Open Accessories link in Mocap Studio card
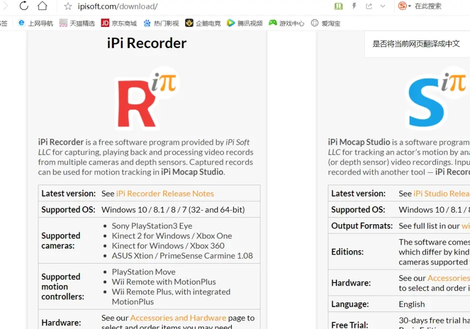The width and height of the screenshot is (470, 329). [449, 278]
